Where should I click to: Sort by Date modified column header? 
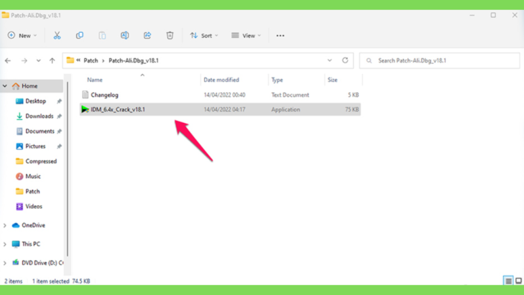pos(221,80)
